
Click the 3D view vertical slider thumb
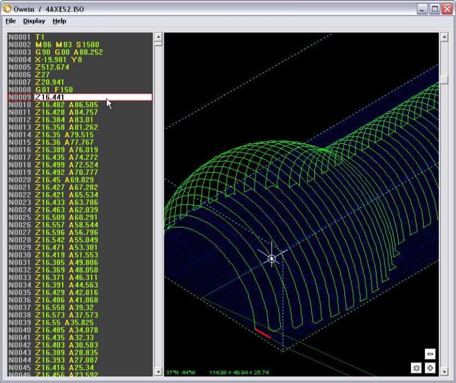point(444,79)
